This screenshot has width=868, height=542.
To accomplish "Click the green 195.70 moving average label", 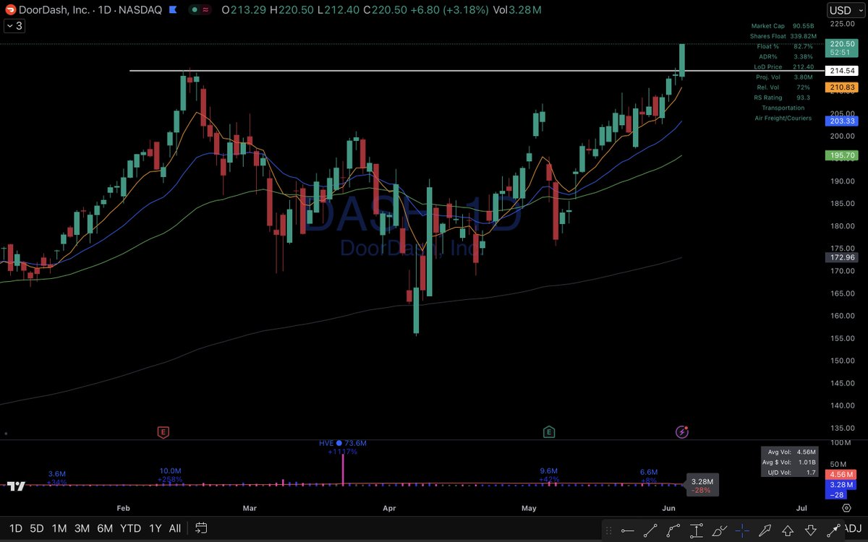I will pos(842,155).
